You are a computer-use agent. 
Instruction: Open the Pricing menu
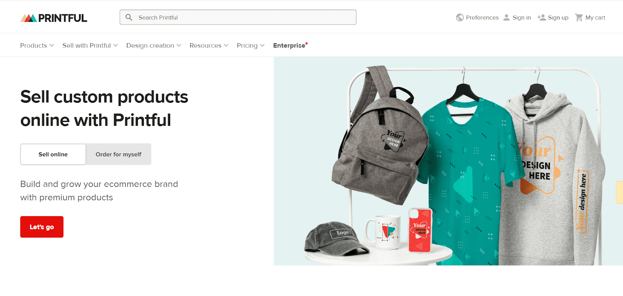pos(250,46)
